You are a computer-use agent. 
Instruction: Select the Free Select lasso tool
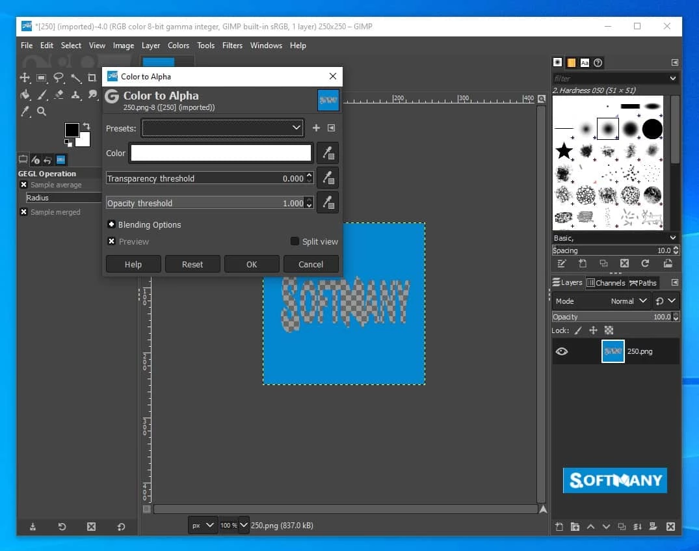click(x=59, y=78)
